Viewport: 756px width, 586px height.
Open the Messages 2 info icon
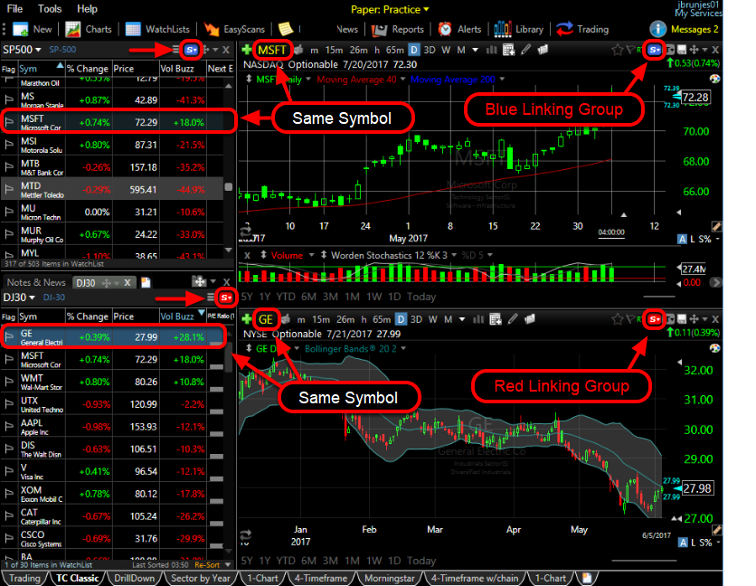point(657,29)
